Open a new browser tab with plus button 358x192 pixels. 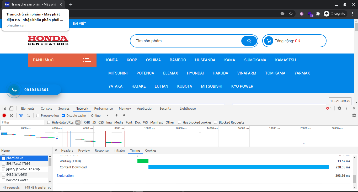click(x=71, y=4)
